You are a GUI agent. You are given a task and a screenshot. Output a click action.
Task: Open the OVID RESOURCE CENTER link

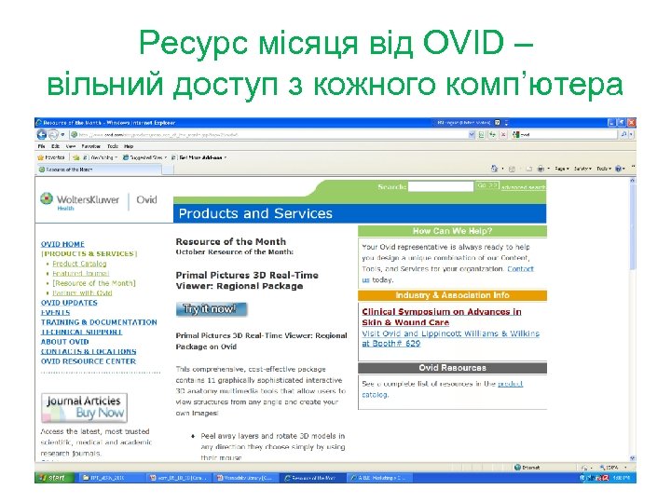pyautogui.click(x=89, y=361)
